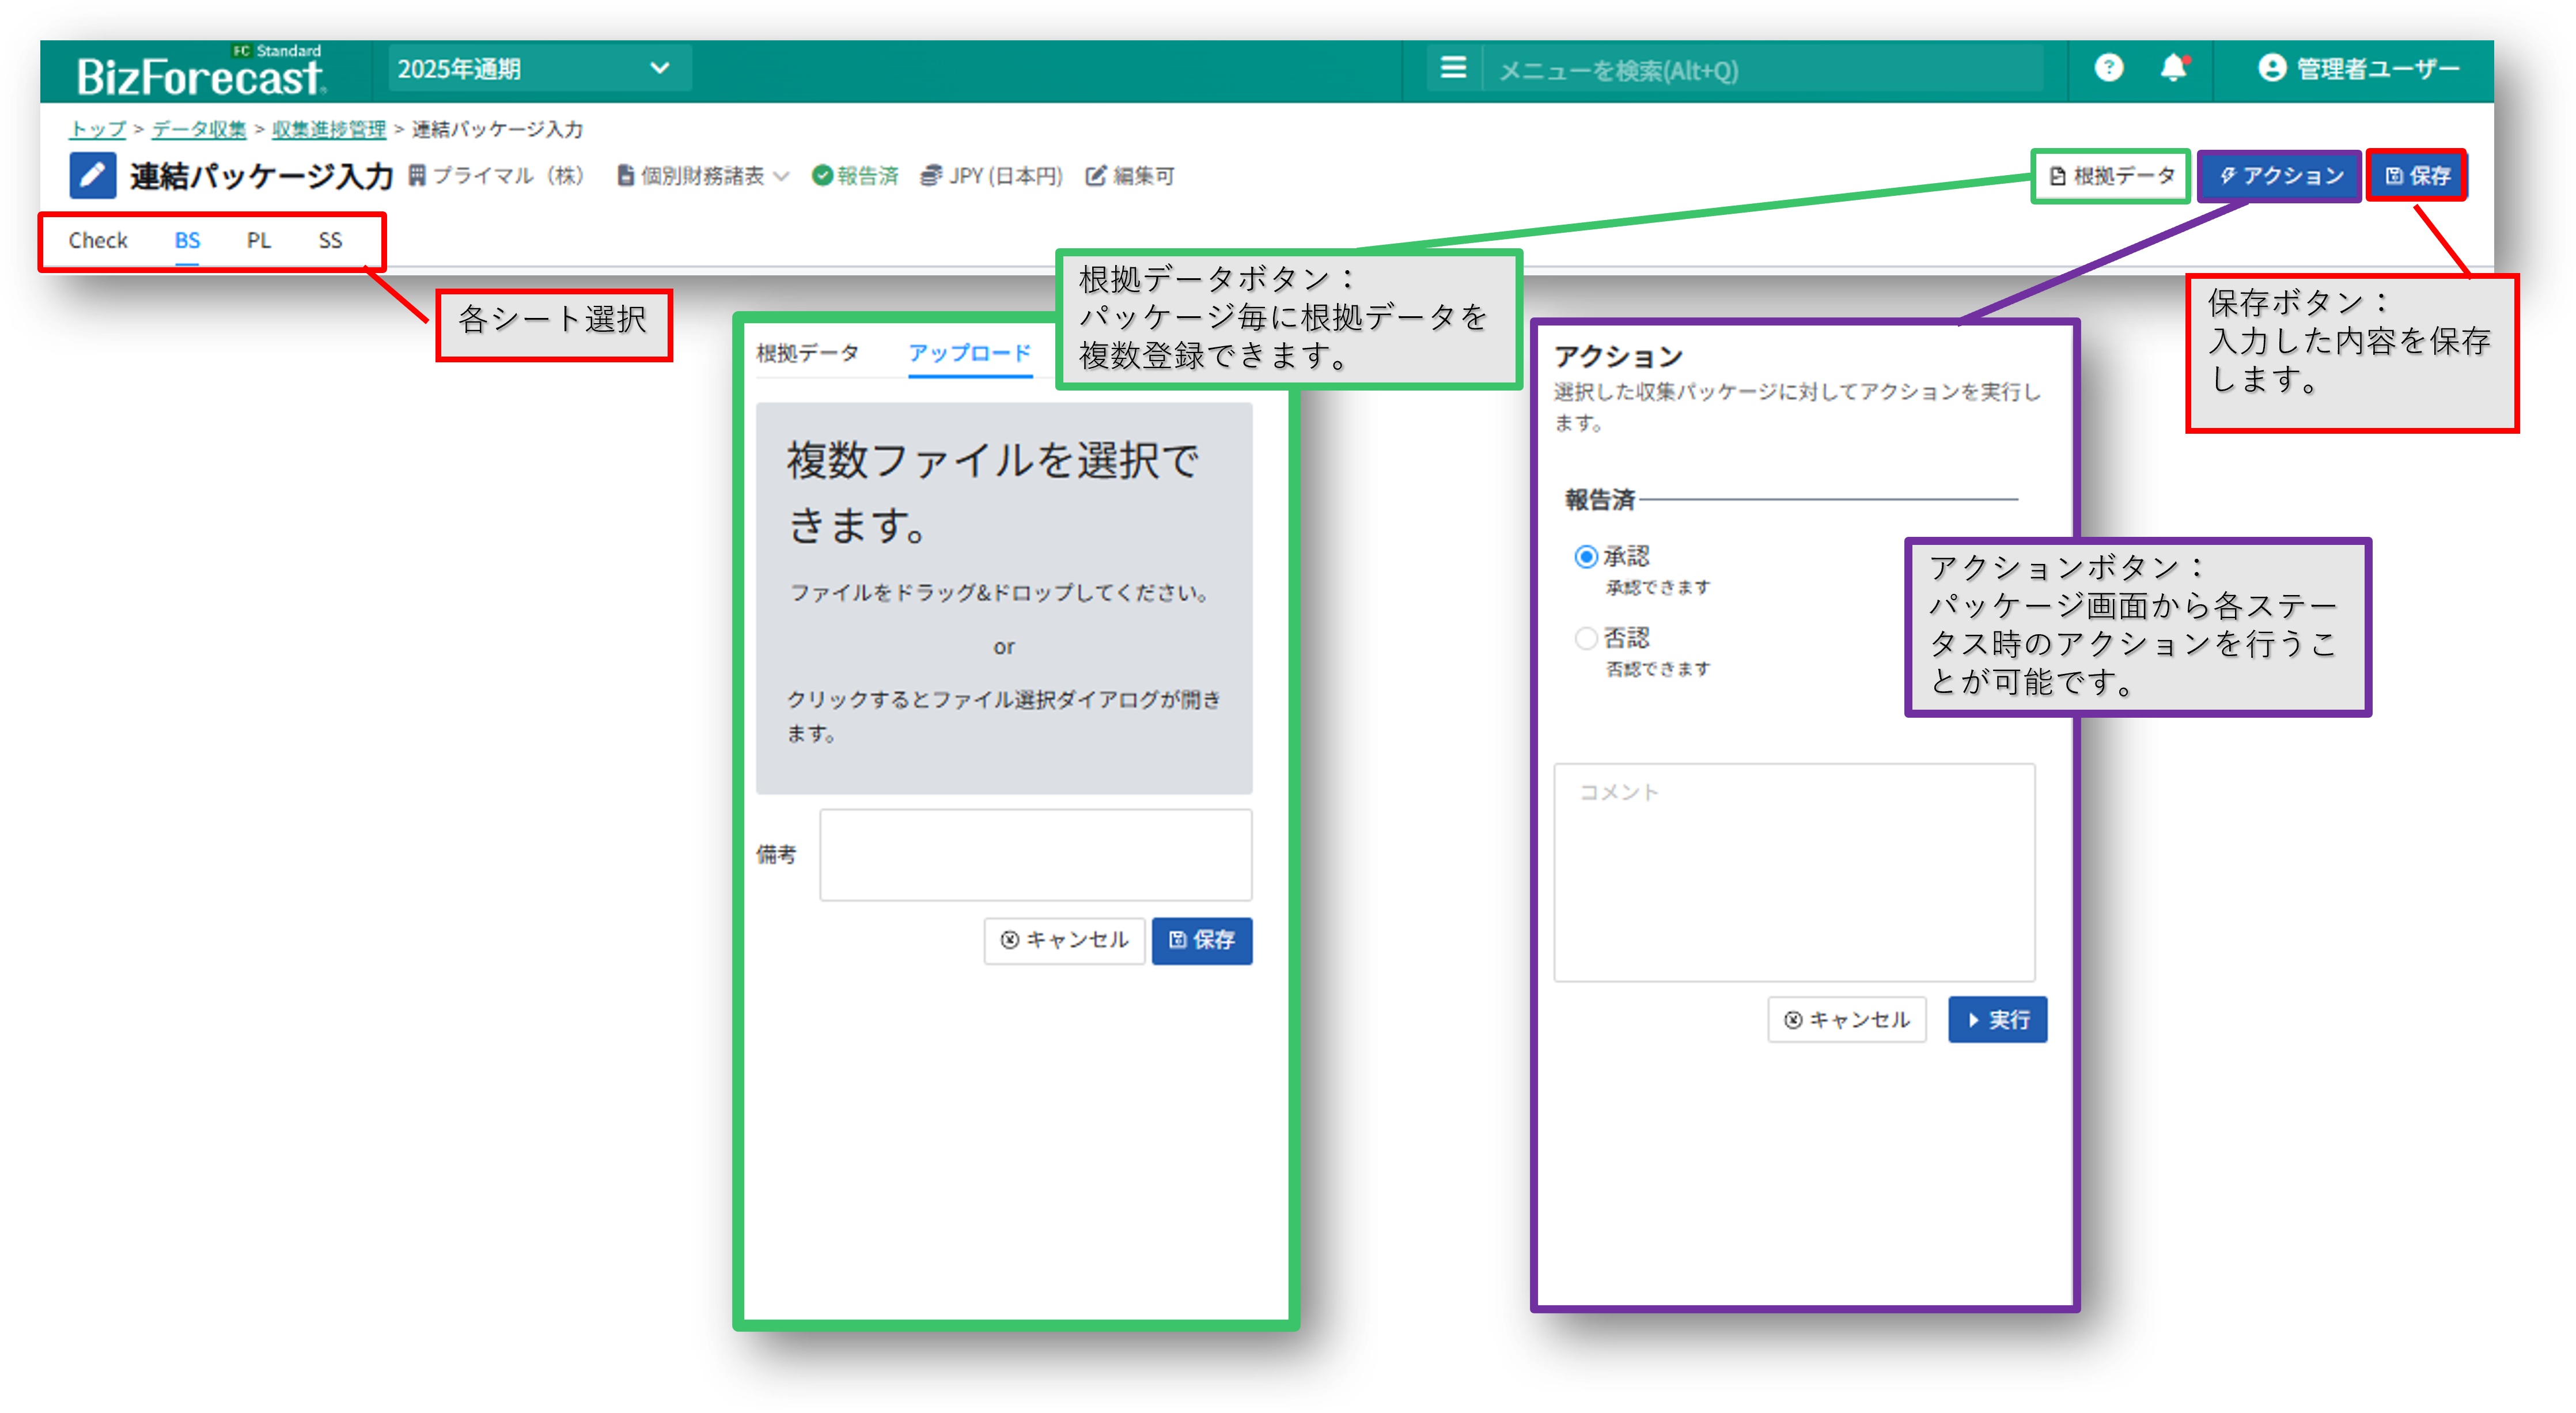Image resolution: width=2576 pixels, height=1413 pixels.
Task: Click the JPY currency coins icon
Action: pos(931,176)
